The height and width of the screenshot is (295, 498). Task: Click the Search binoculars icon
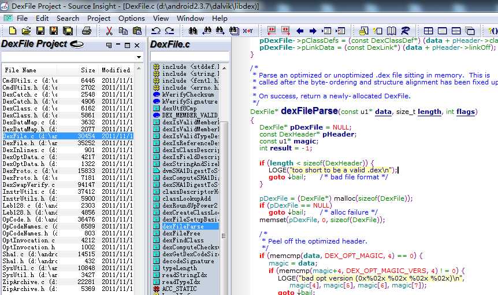pos(193,31)
